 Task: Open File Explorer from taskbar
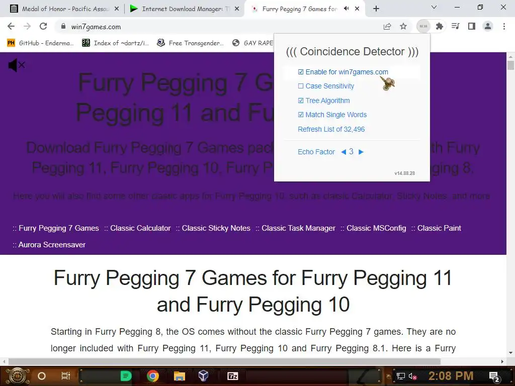point(180,376)
